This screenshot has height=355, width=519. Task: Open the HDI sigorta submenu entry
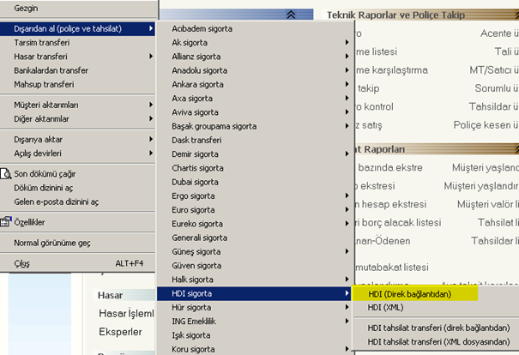coord(191,293)
